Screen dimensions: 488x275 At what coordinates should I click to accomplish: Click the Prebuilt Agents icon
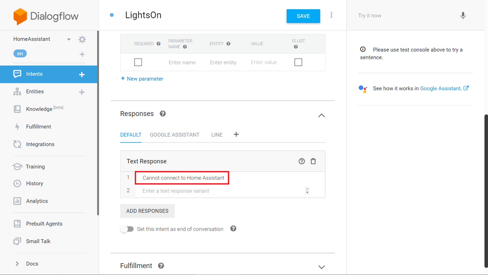click(x=17, y=224)
